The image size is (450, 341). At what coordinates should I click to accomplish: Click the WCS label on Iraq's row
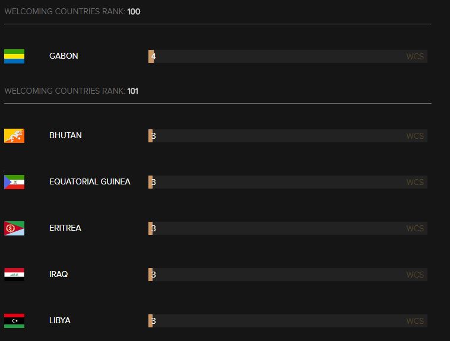tap(415, 275)
